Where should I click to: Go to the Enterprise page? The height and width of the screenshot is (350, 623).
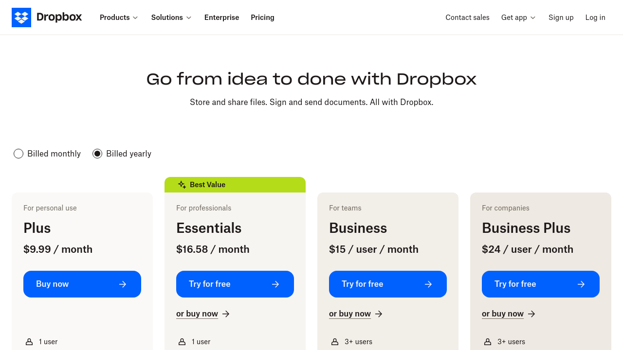(x=221, y=17)
